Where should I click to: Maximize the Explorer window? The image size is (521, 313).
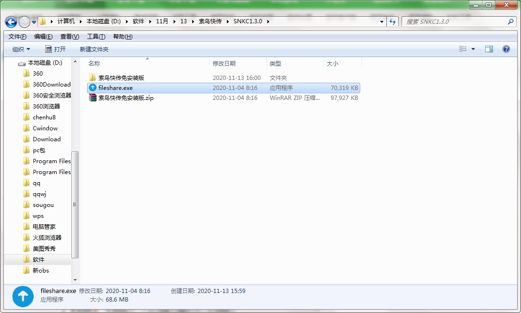click(489, 5)
